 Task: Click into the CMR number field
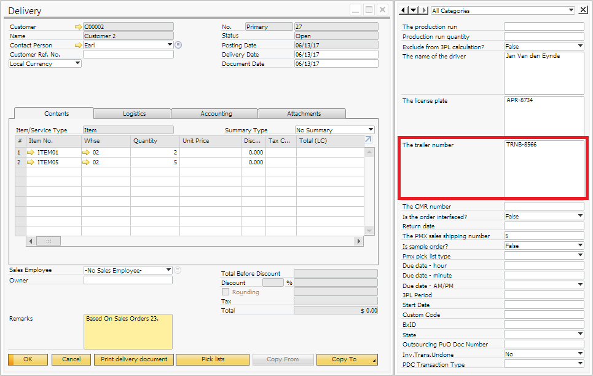point(543,207)
